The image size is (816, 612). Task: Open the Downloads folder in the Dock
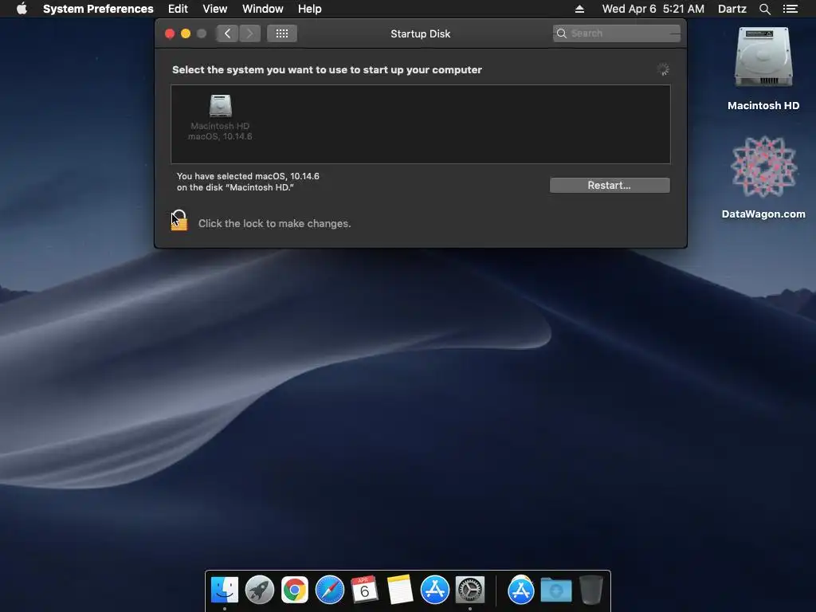[x=555, y=590]
